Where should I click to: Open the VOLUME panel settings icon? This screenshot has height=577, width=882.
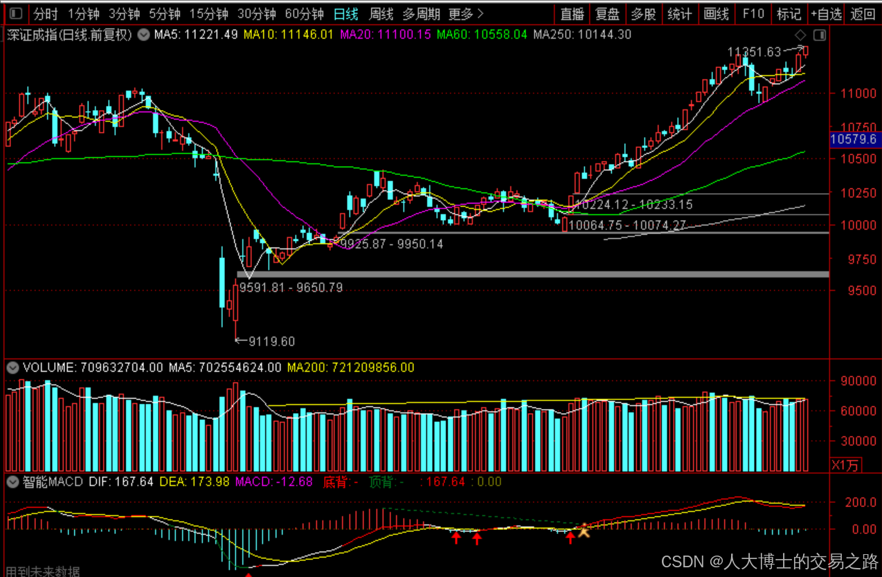click(13, 367)
